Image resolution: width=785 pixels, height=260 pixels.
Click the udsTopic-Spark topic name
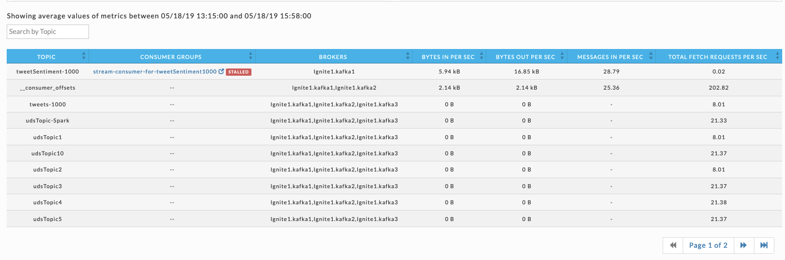click(x=47, y=120)
